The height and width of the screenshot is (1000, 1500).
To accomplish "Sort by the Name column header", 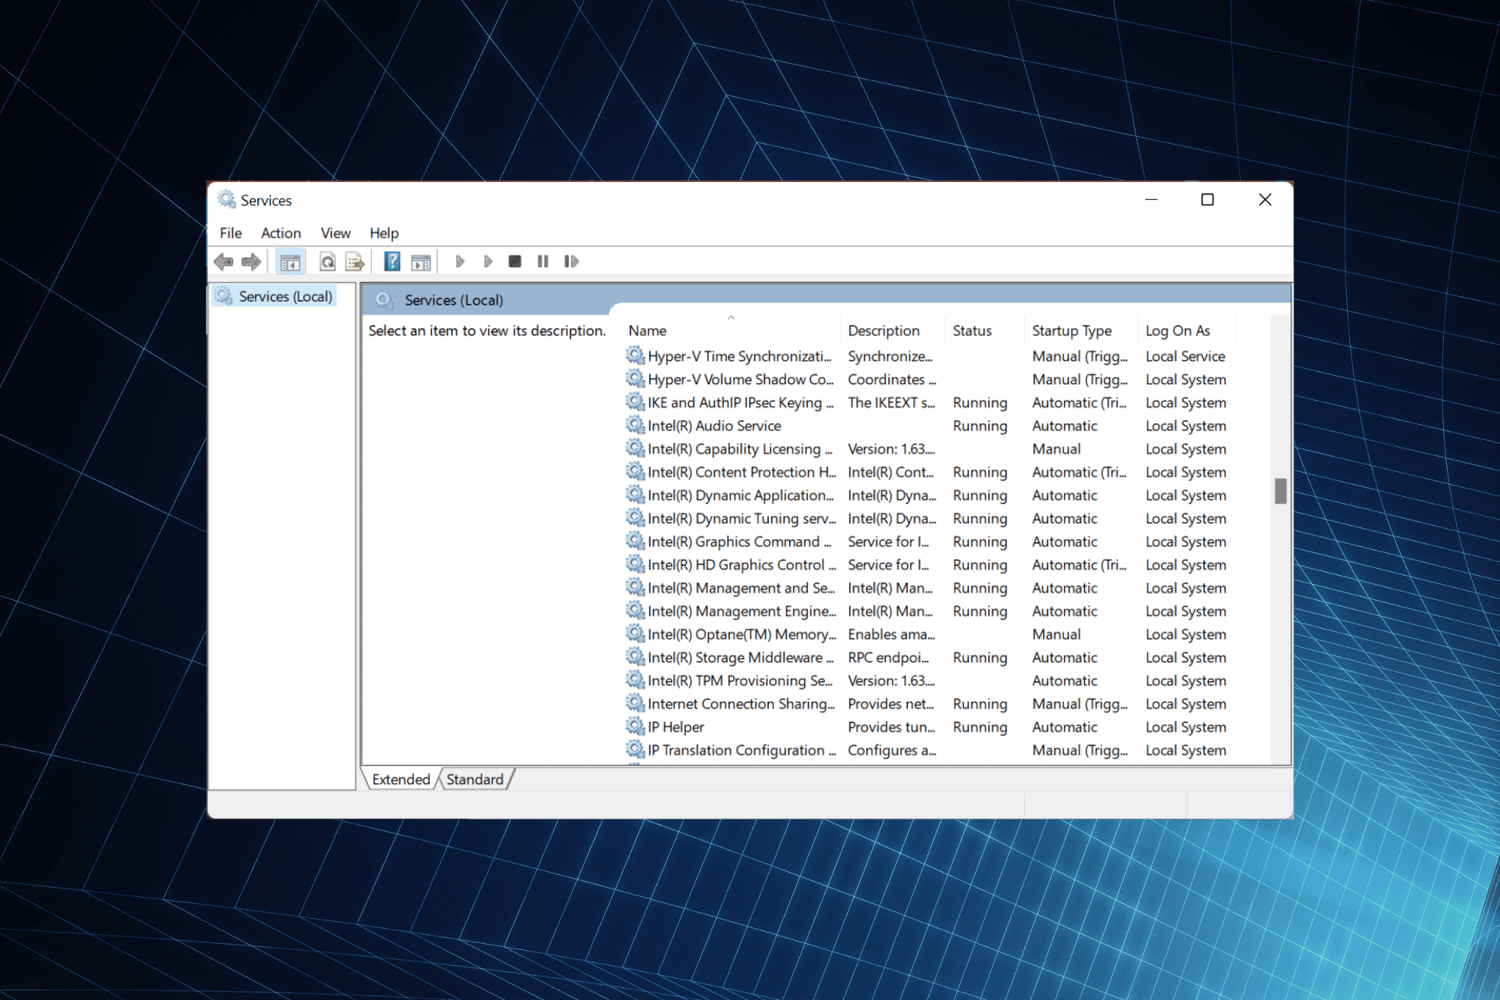I will coord(648,330).
